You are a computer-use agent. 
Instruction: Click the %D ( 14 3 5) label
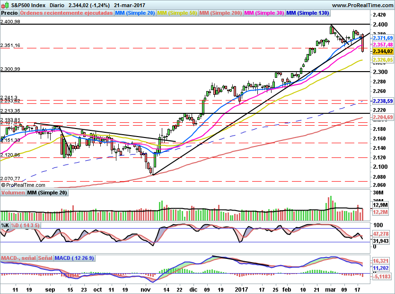point(25,225)
